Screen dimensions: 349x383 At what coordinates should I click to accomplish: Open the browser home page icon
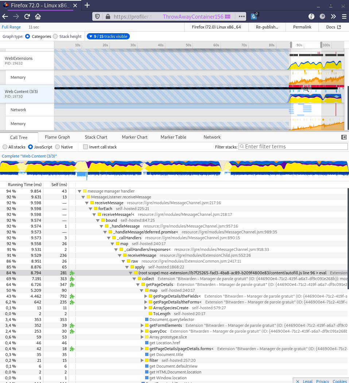(x=38, y=17)
